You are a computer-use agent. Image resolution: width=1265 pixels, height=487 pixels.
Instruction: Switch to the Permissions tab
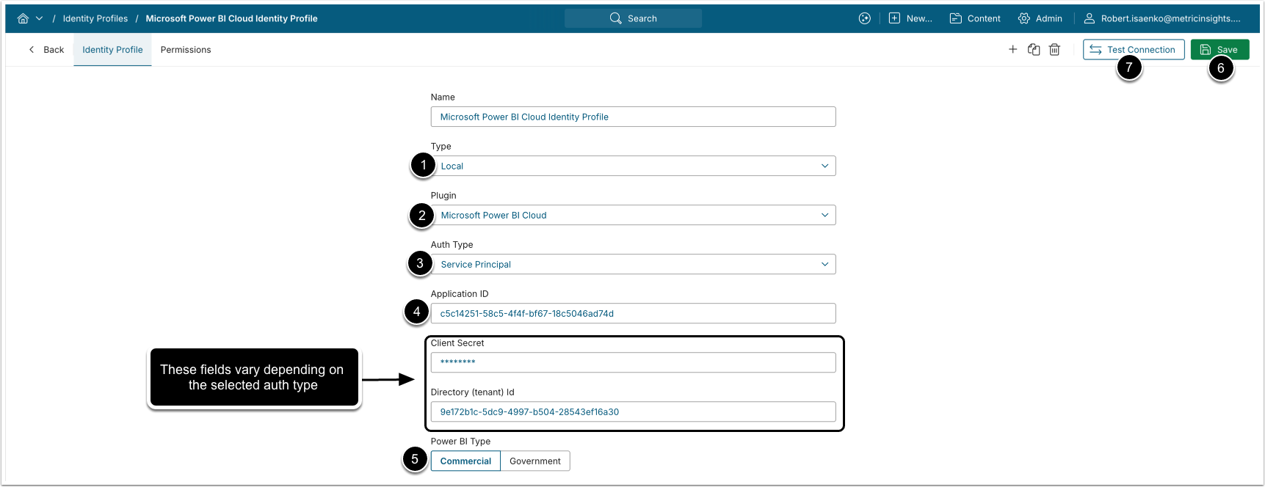tap(186, 50)
